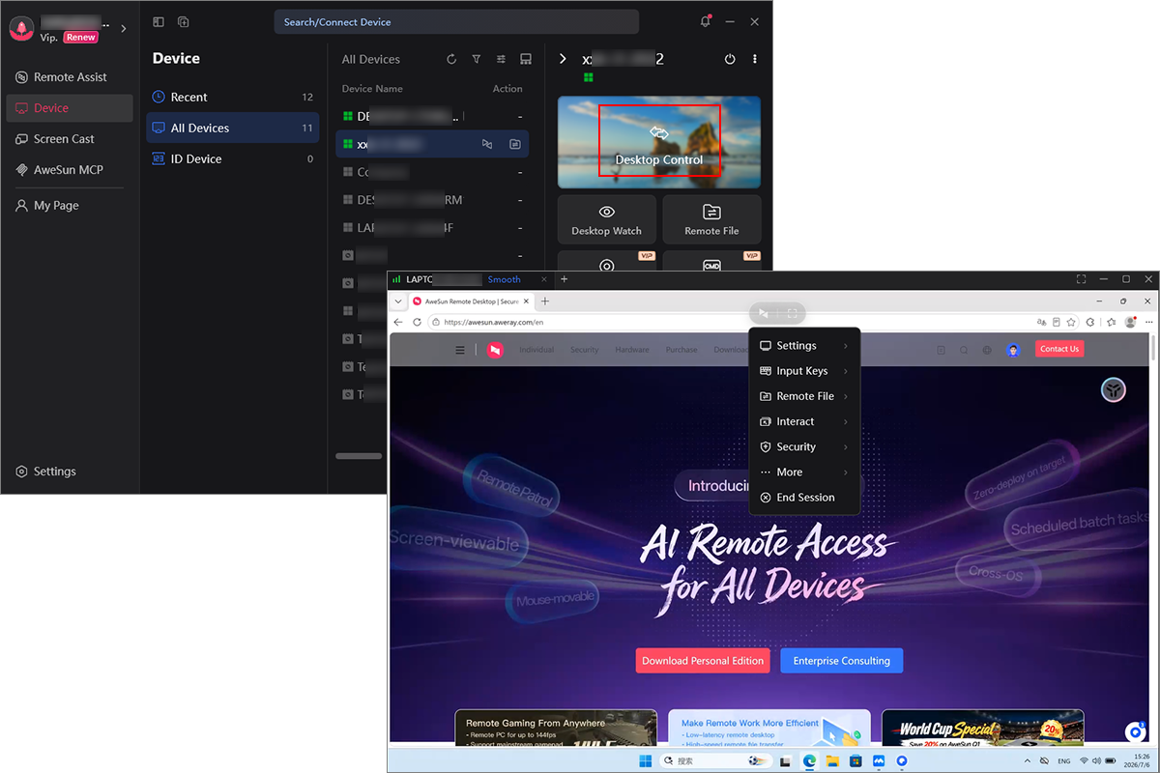Image resolution: width=1160 pixels, height=773 pixels.
Task: Show hidden icons in remote system tray
Action: point(1027,760)
